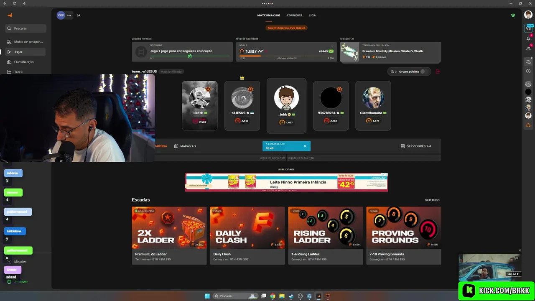Click the info icon on the skill card
Image resolution: width=535 pixels, height=301 pixels.
tap(333, 45)
